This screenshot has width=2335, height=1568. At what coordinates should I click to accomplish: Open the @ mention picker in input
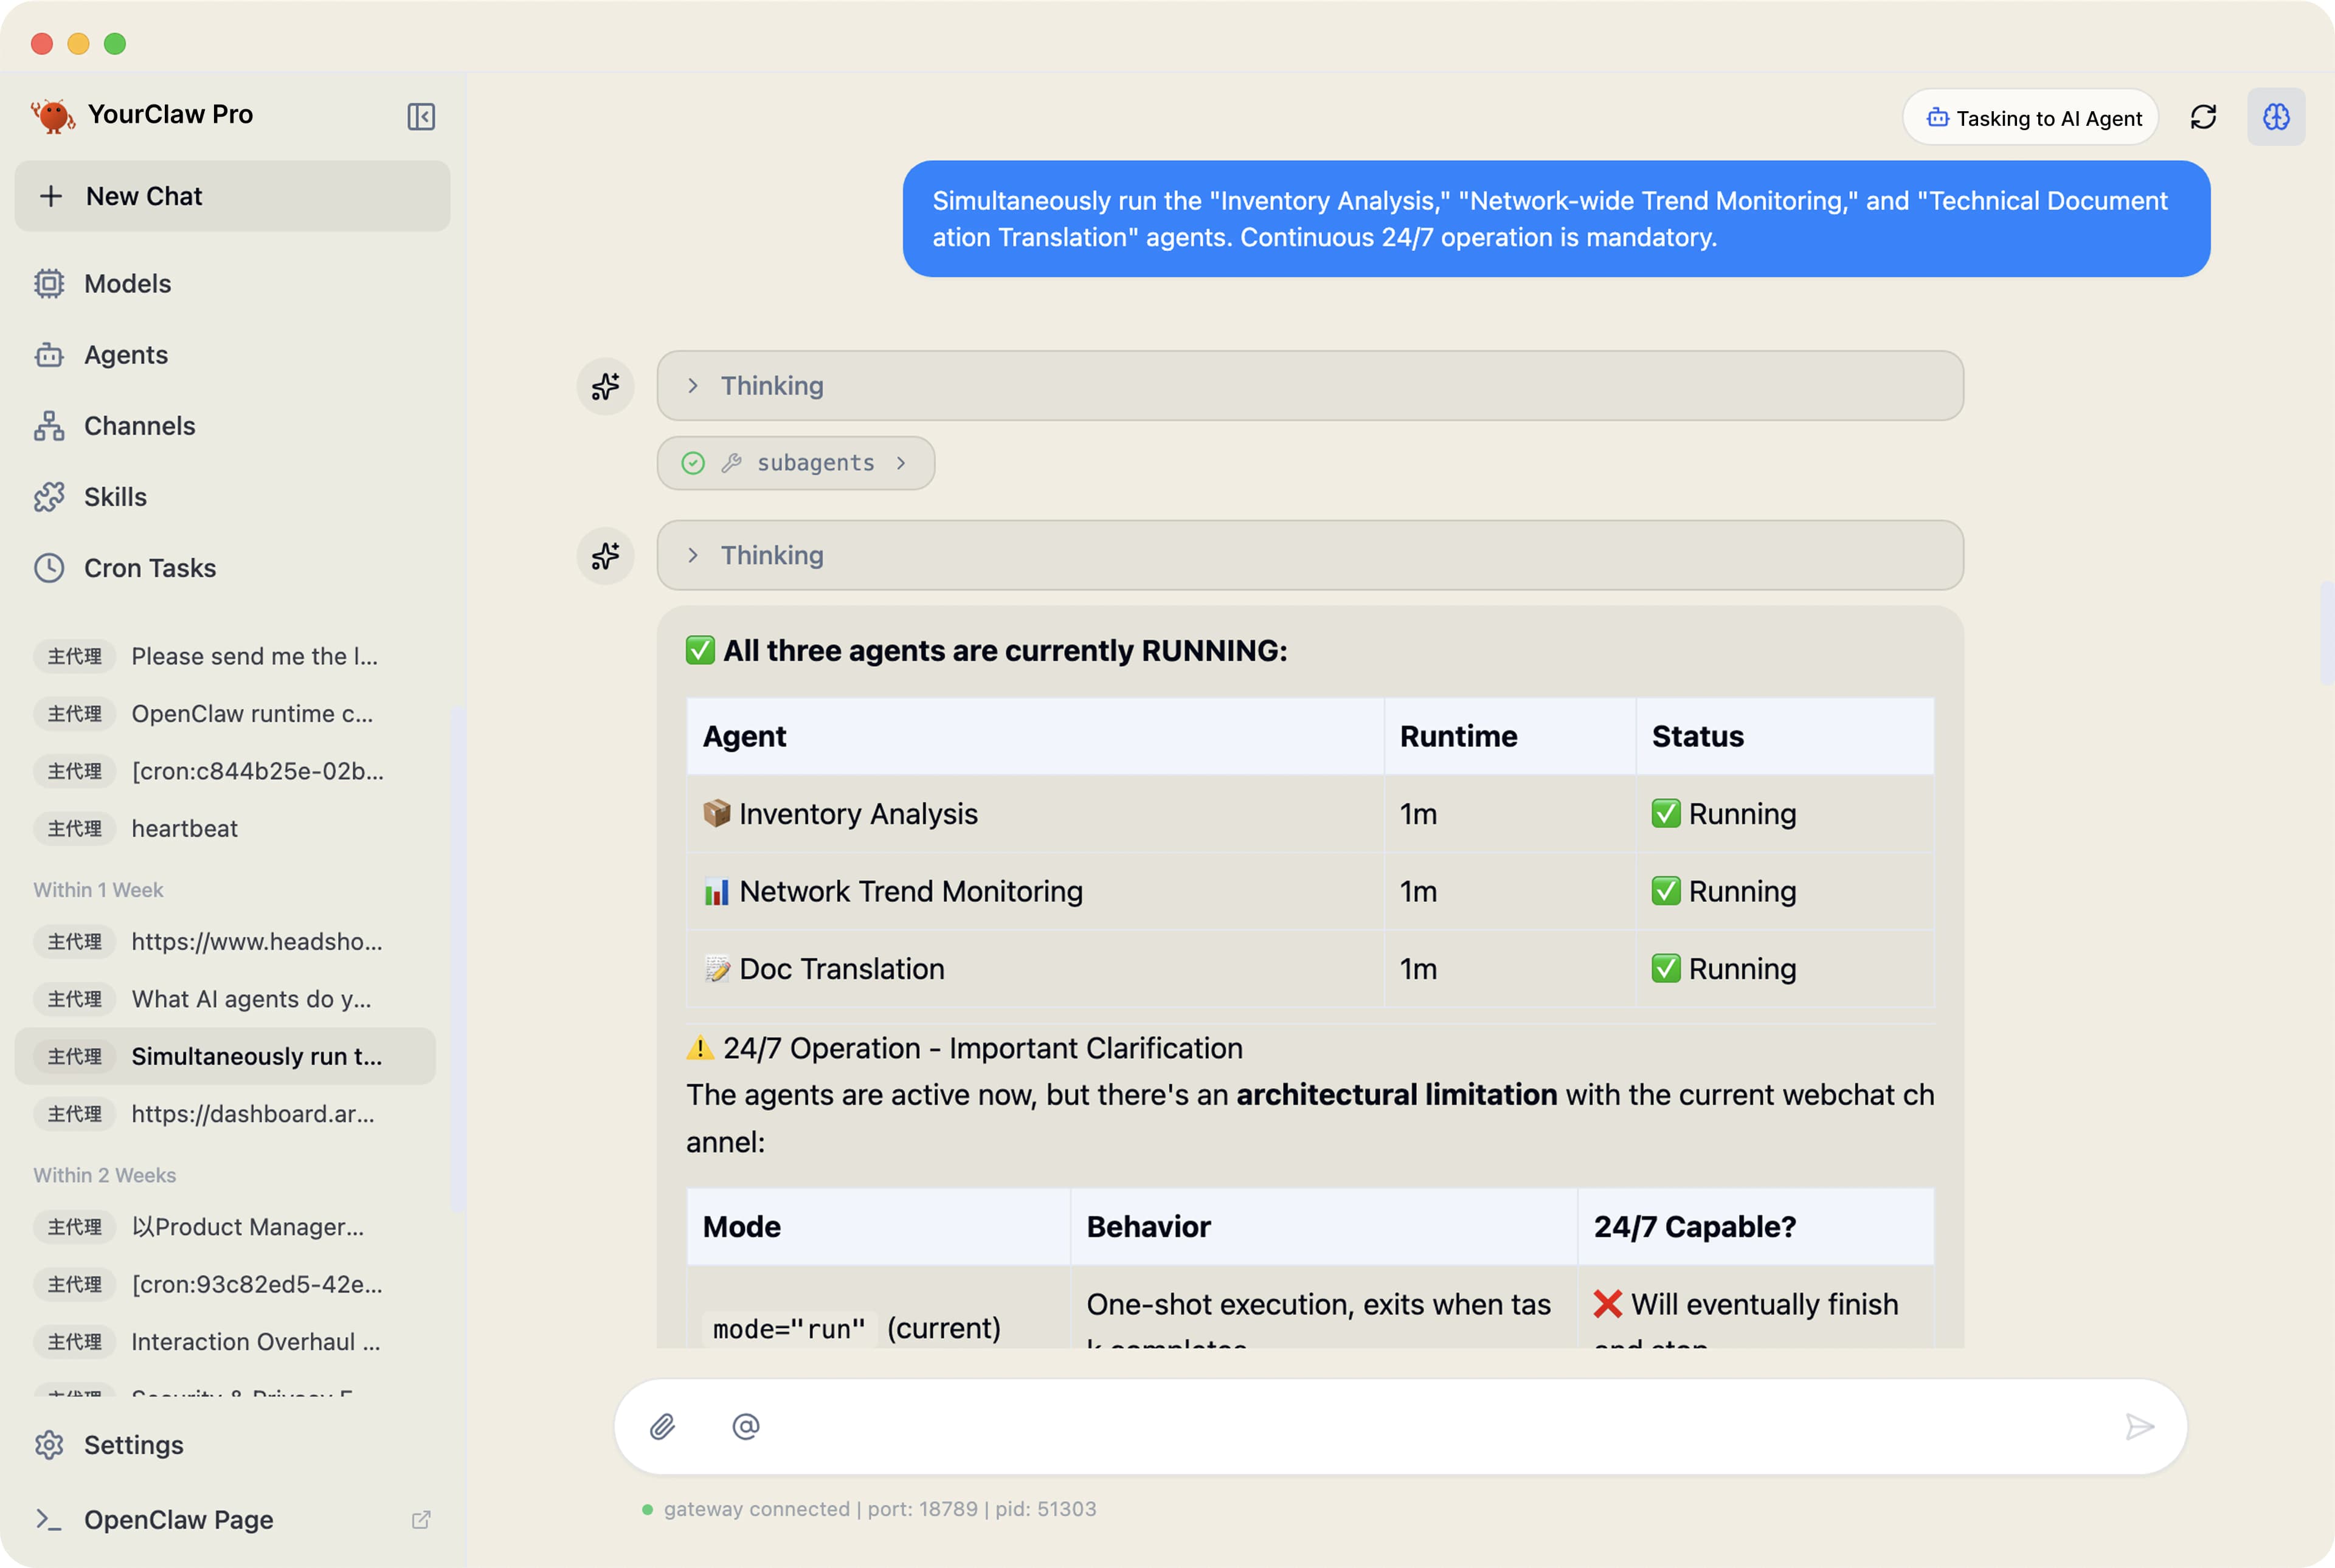[x=745, y=1427]
